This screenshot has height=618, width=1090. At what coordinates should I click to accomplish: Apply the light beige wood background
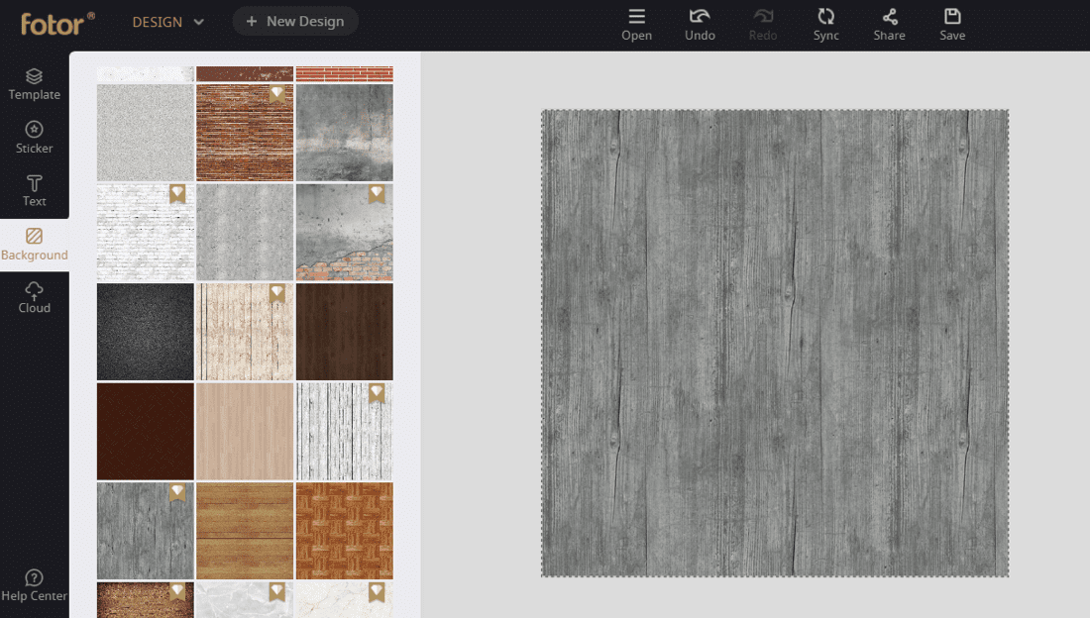click(245, 432)
